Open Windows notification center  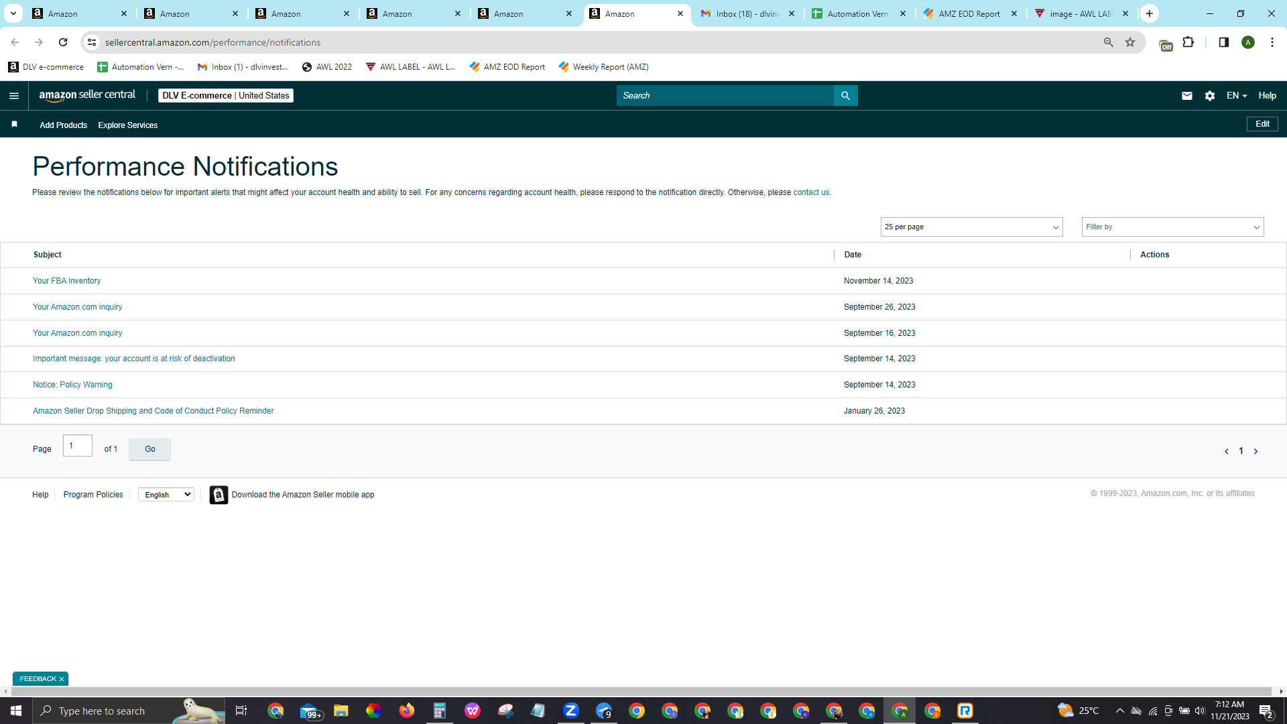click(x=1266, y=711)
